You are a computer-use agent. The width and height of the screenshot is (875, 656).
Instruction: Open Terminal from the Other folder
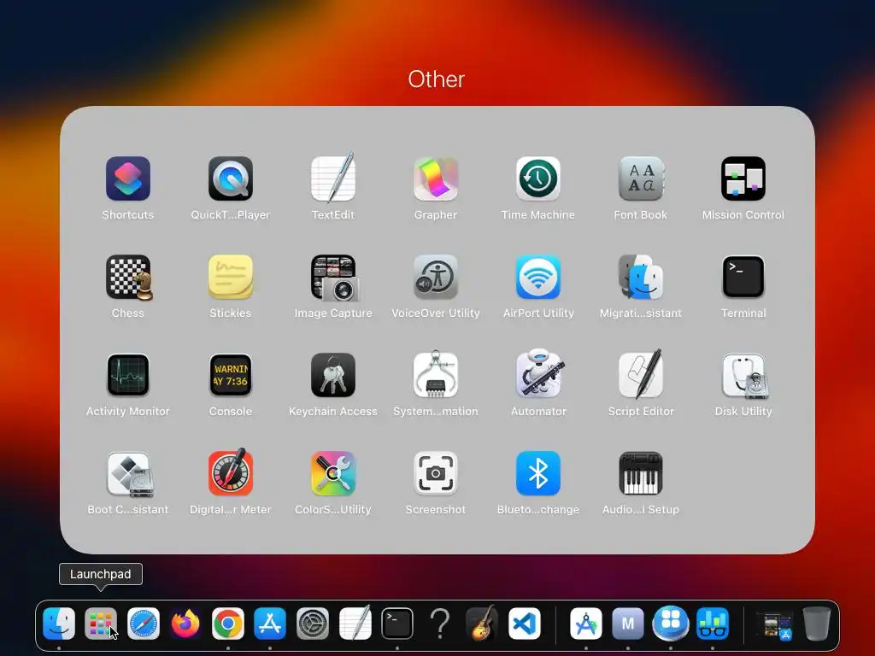pos(743,278)
